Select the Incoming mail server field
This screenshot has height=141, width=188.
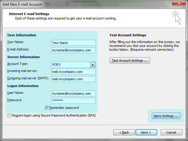[73, 72]
